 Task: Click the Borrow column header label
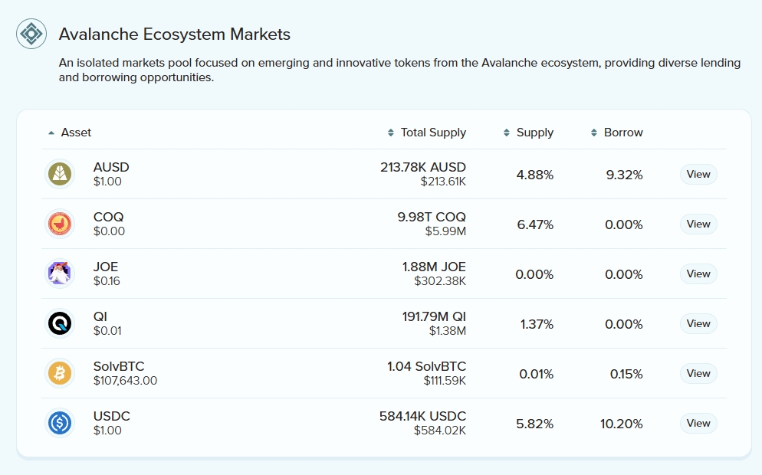pos(623,133)
